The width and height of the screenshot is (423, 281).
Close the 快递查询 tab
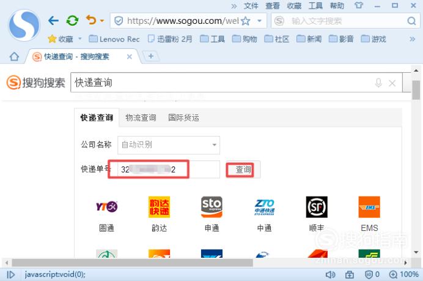[130, 57]
